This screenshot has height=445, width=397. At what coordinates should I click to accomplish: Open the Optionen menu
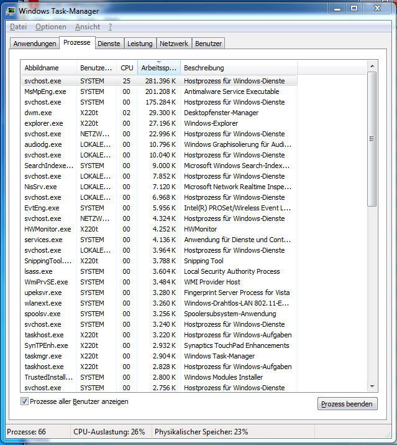[51, 27]
